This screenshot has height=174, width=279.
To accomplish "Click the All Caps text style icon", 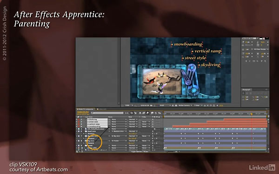I will point(253,61).
